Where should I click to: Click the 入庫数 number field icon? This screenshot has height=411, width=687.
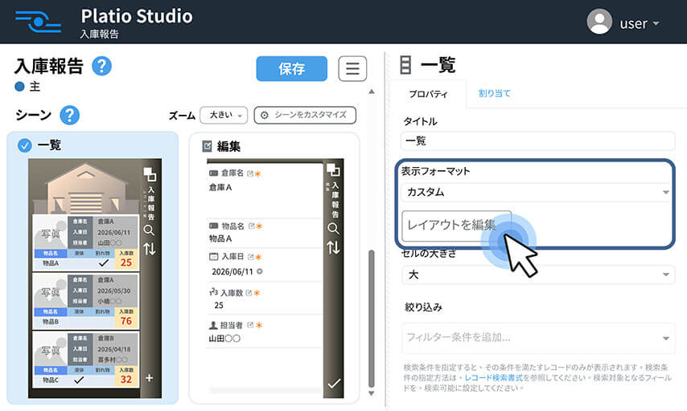[213, 292]
